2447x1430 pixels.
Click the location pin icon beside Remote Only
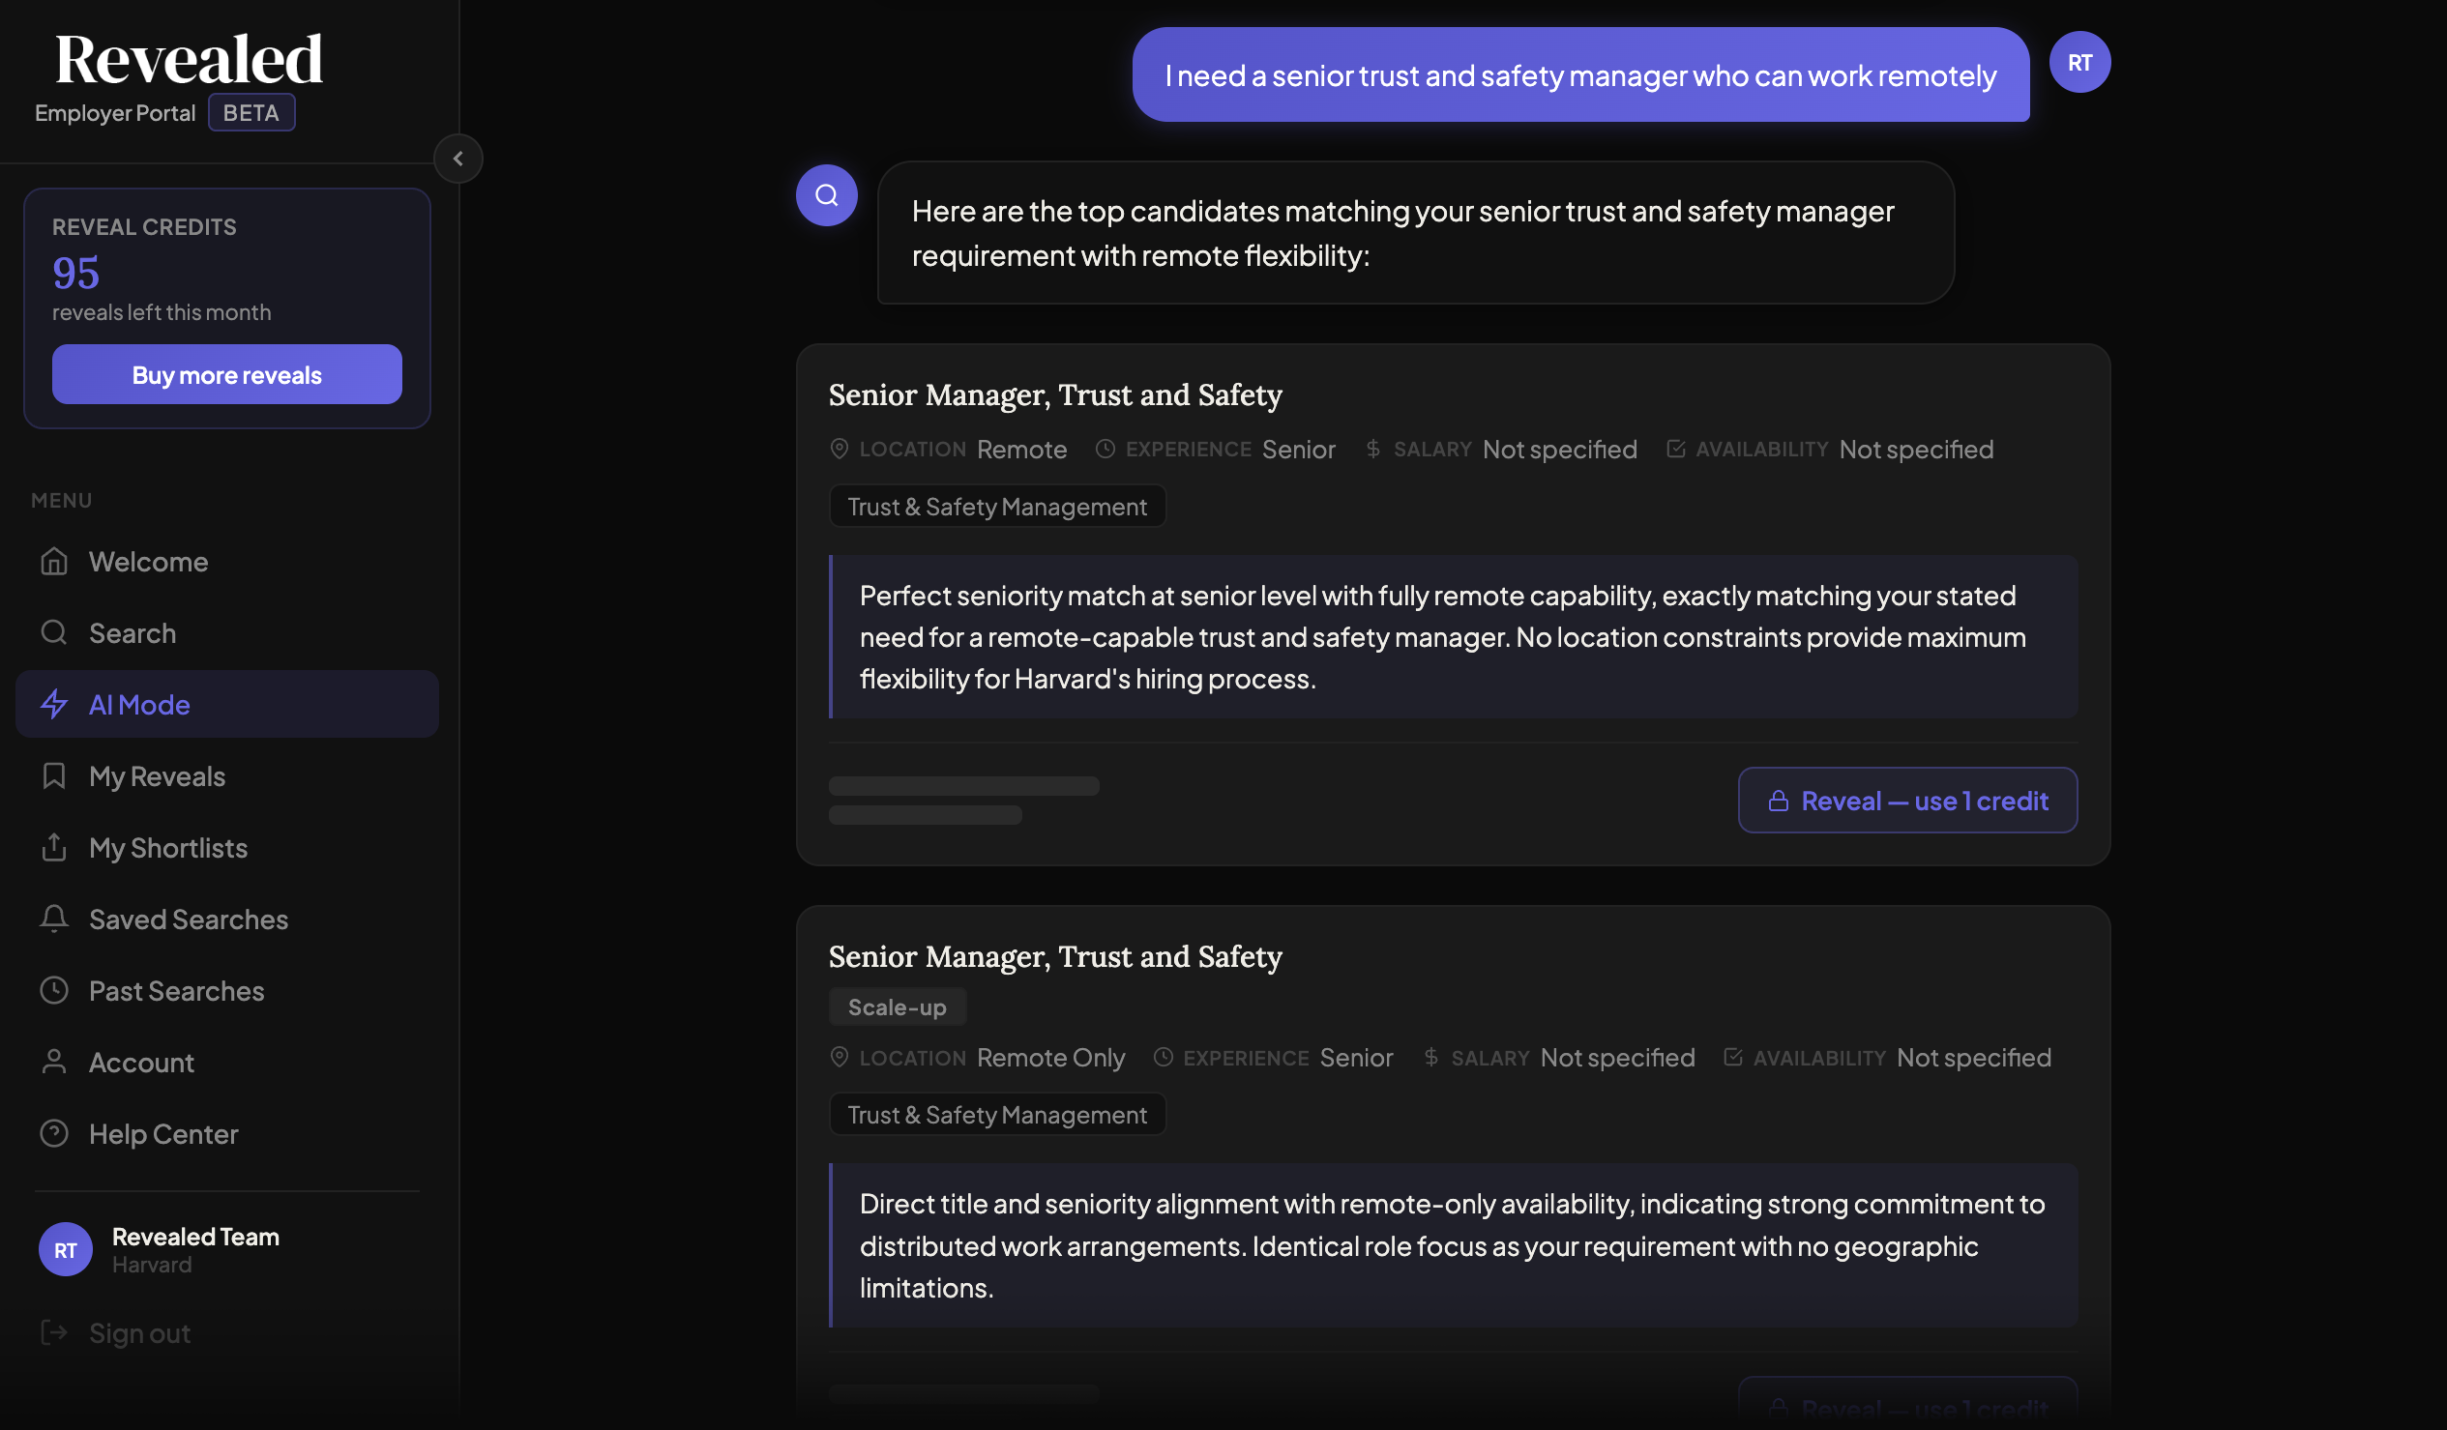pyautogui.click(x=839, y=1057)
